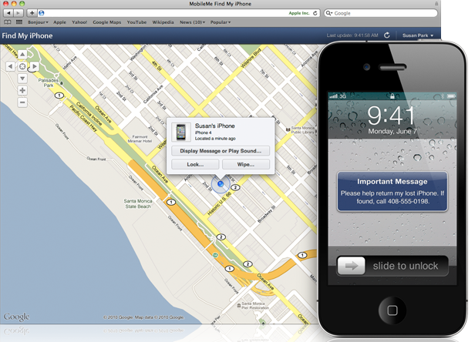Click the browser forward button

click(x=19, y=13)
